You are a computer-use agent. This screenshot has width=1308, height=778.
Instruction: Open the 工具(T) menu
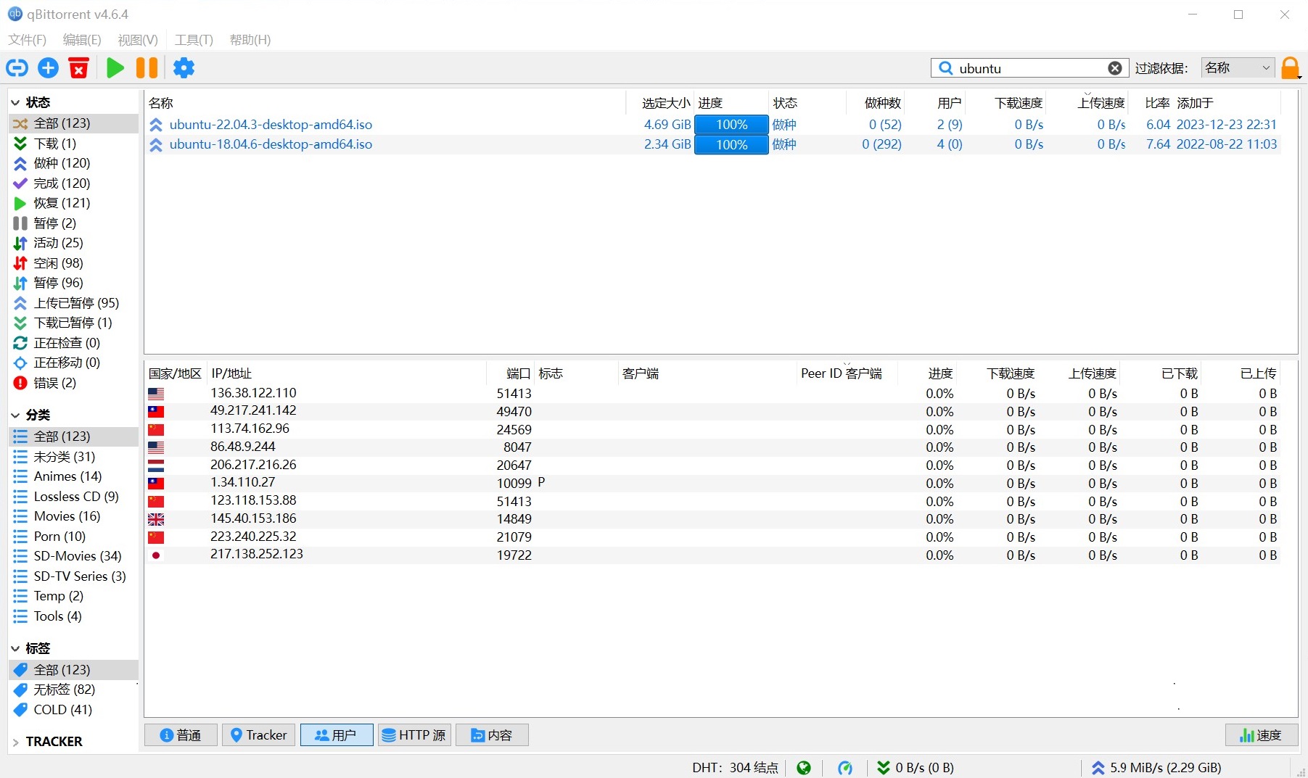(x=192, y=40)
